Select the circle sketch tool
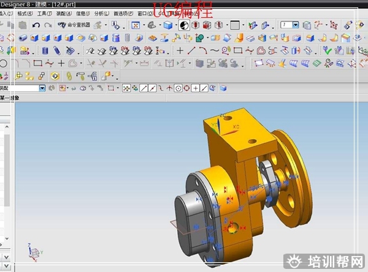 click(x=4, y=63)
